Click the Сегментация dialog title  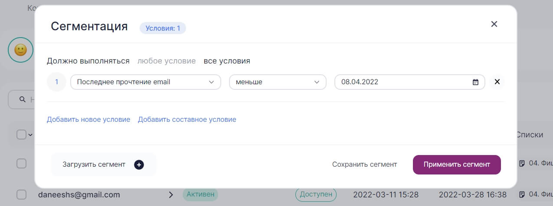click(x=89, y=26)
